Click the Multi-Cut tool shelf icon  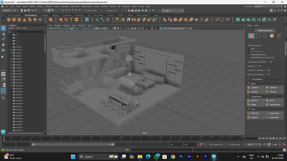click(217, 20)
